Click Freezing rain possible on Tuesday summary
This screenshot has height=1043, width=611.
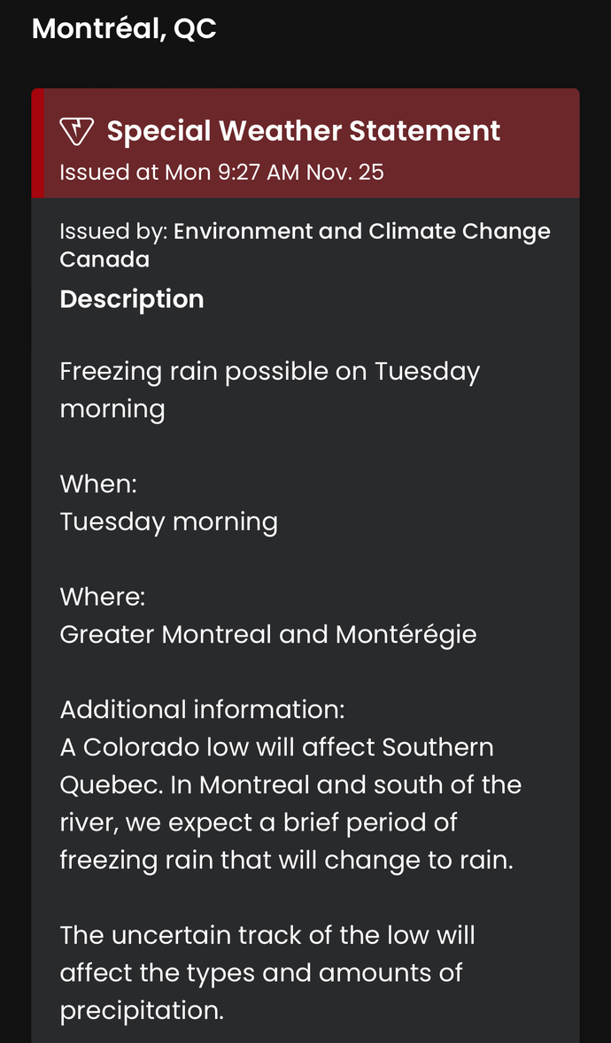click(269, 390)
